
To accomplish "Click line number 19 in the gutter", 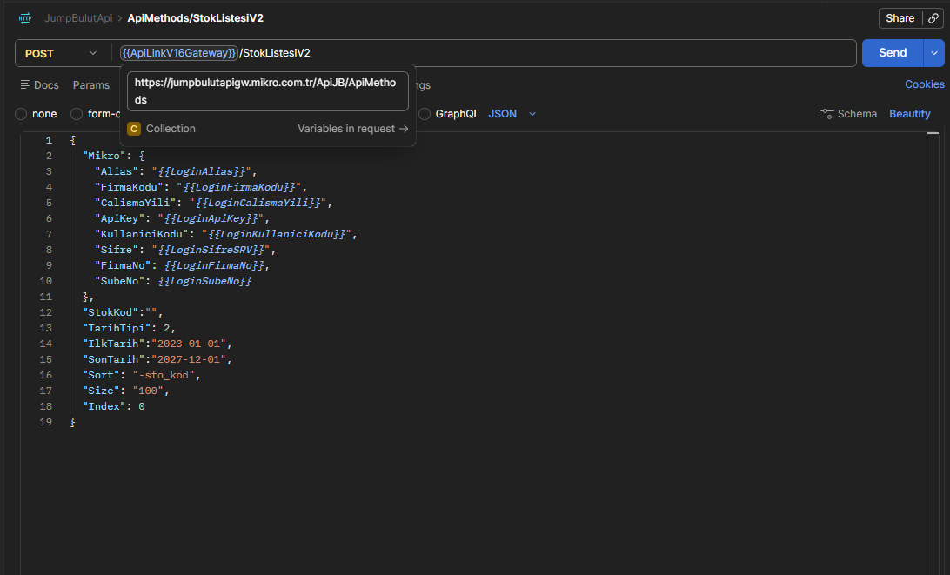I will point(45,422).
